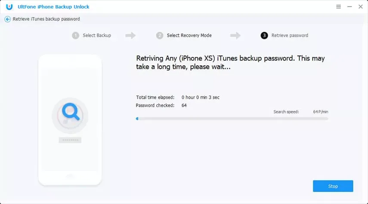The image size is (368, 204).
Task: Click the masked password field on phone
Action: coord(70,140)
